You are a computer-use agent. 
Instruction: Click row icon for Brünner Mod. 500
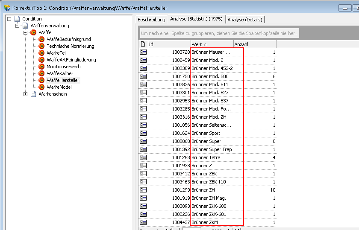[143, 76]
